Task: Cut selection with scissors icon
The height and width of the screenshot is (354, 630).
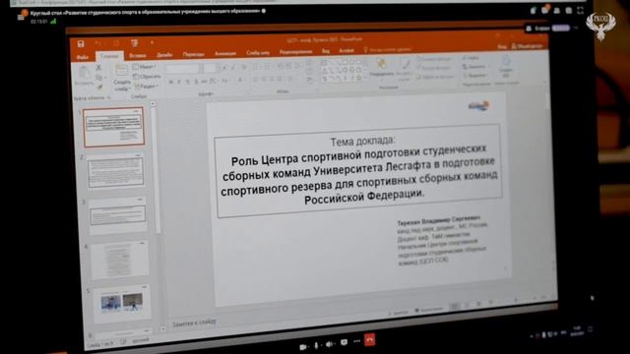Action: click(98, 68)
